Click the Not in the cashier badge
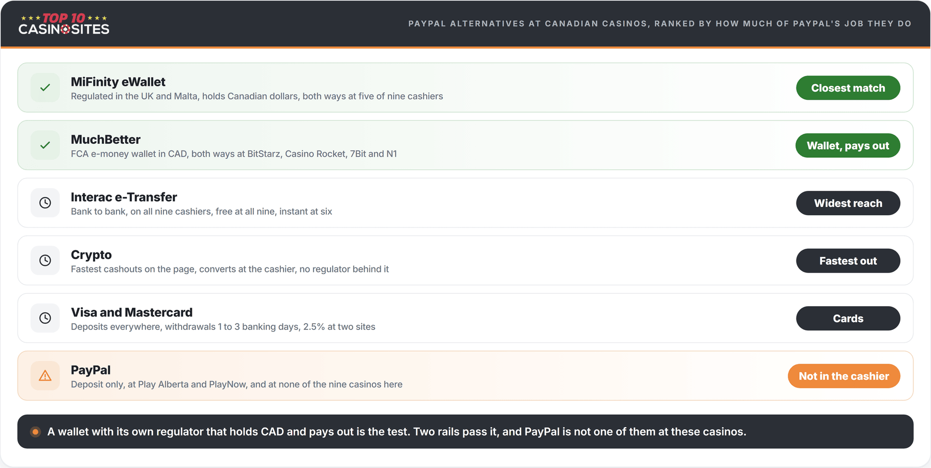 (844, 376)
